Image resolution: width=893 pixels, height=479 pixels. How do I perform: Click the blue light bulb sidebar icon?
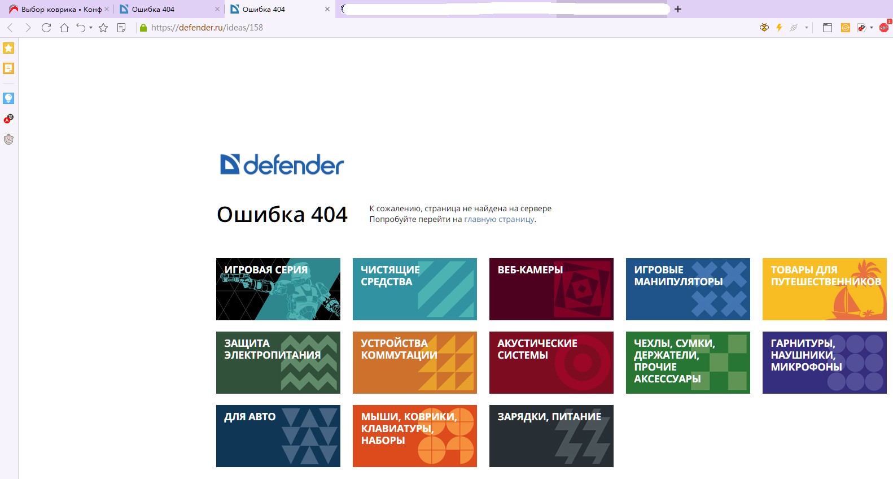pyautogui.click(x=8, y=98)
